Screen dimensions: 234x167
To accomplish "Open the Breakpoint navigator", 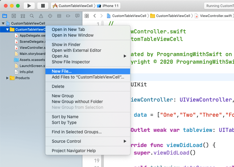I will pyautogui.click(x=68, y=16).
